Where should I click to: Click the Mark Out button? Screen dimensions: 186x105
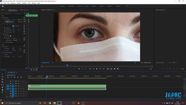[86, 69]
